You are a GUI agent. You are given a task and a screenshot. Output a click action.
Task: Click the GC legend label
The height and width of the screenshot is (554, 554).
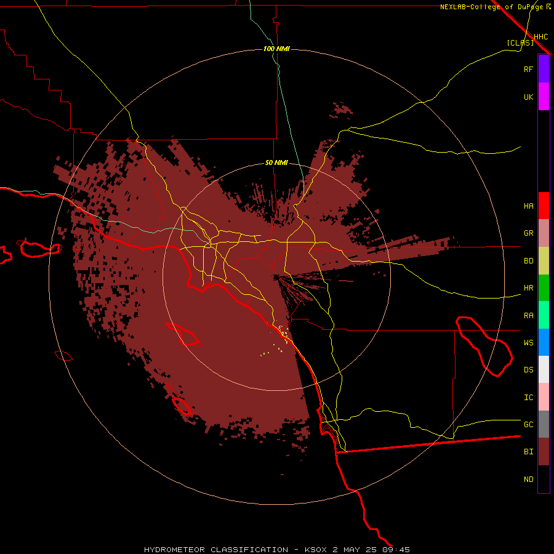(x=528, y=425)
